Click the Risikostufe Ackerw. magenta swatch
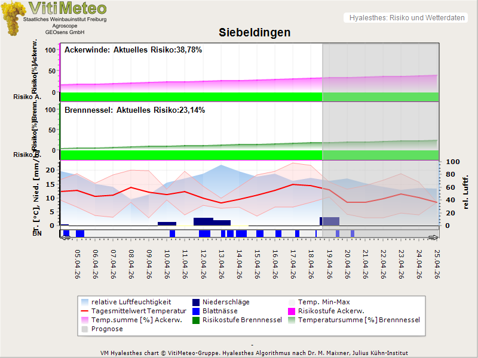Screen dimensions: 478x358 [292, 311]
